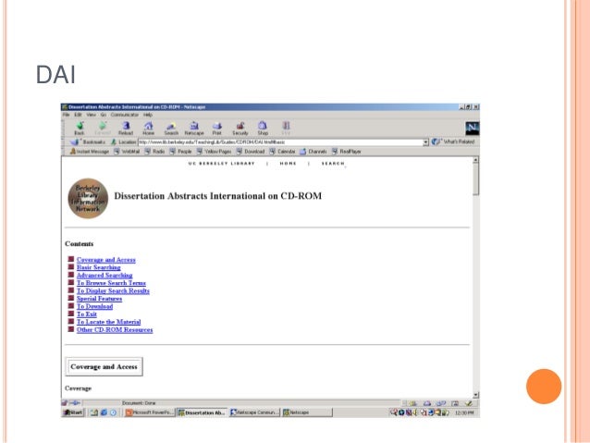This screenshot has width=590, height=443.
Task: Open Channels from personal toolbar
Action: click(x=313, y=152)
